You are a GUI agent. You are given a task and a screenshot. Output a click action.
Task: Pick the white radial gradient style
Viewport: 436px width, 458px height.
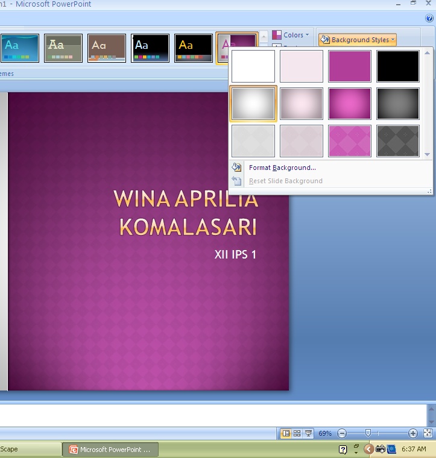click(x=253, y=104)
